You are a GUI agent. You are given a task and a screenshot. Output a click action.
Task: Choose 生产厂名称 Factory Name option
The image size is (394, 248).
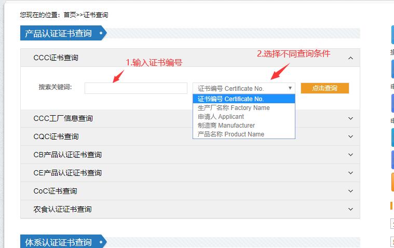click(x=234, y=108)
